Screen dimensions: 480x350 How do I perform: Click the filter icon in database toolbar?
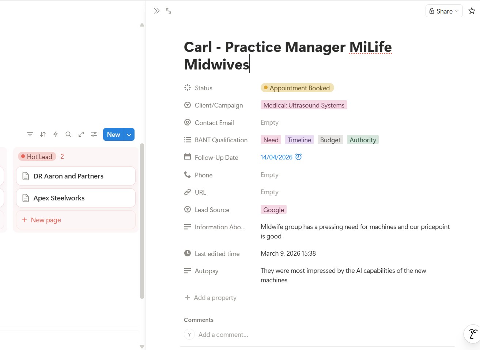pos(30,134)
